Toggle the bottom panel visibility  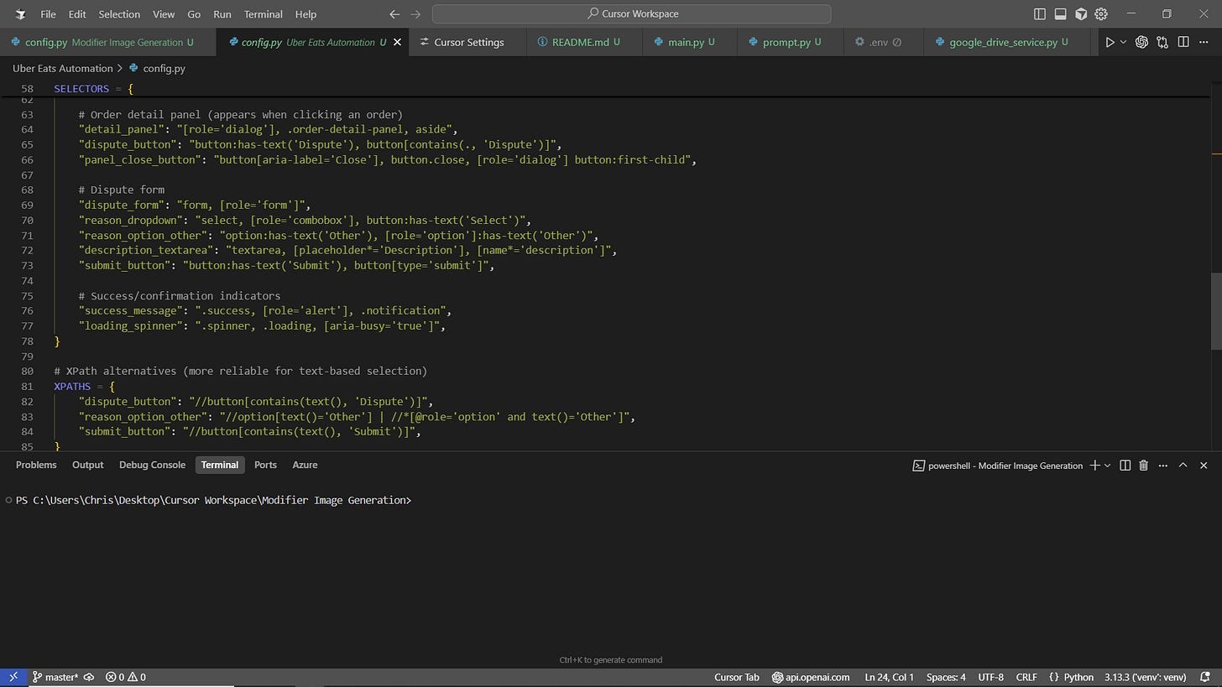tap(1060, 14)
